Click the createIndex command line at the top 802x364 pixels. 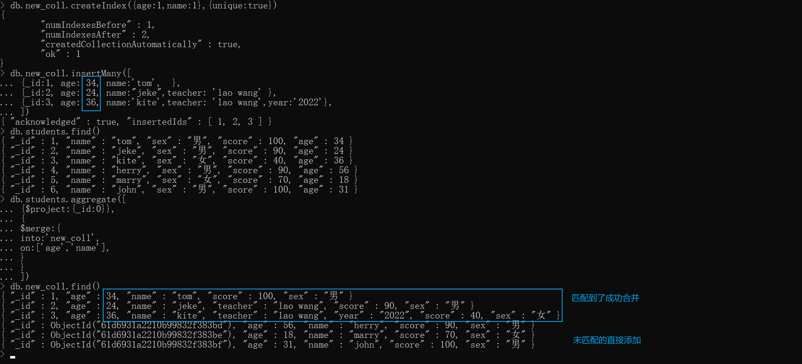click(143, 5)
